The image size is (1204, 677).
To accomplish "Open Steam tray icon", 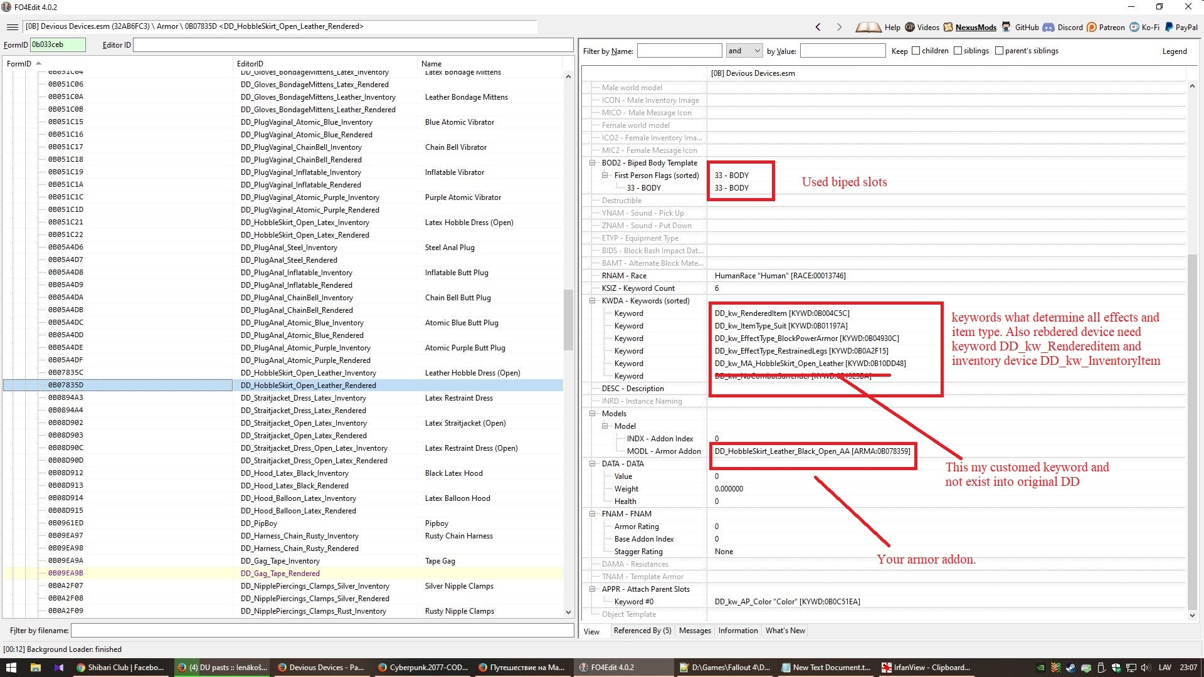I will pos(1070,668).
